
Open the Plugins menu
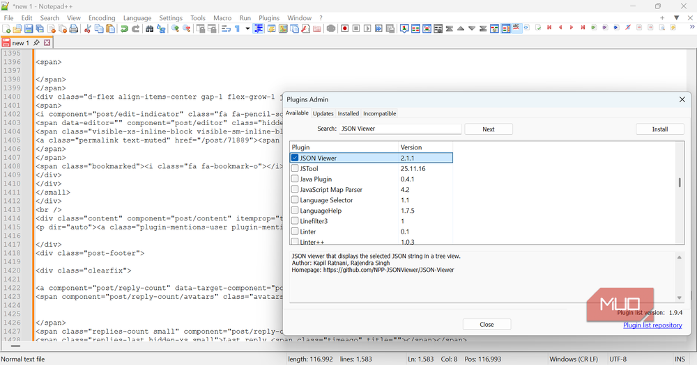coord(269,18)
